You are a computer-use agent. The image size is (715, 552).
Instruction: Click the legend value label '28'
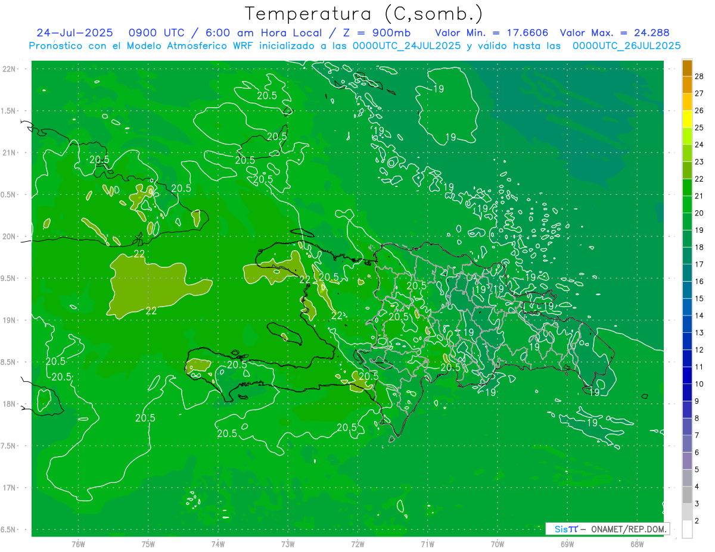click(x=700, y=76)
